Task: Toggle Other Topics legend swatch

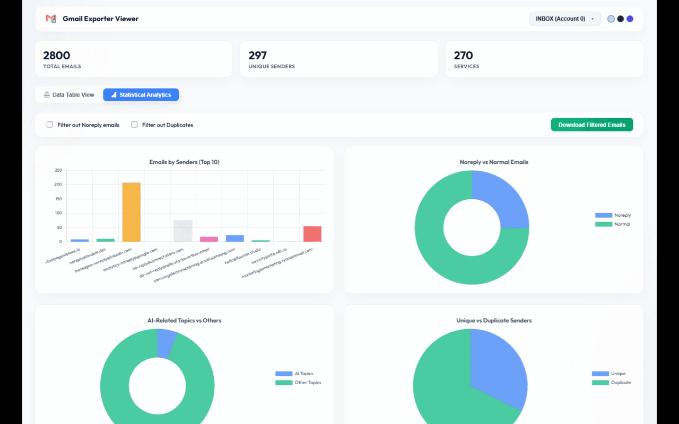Action: (x=284, y=383)
